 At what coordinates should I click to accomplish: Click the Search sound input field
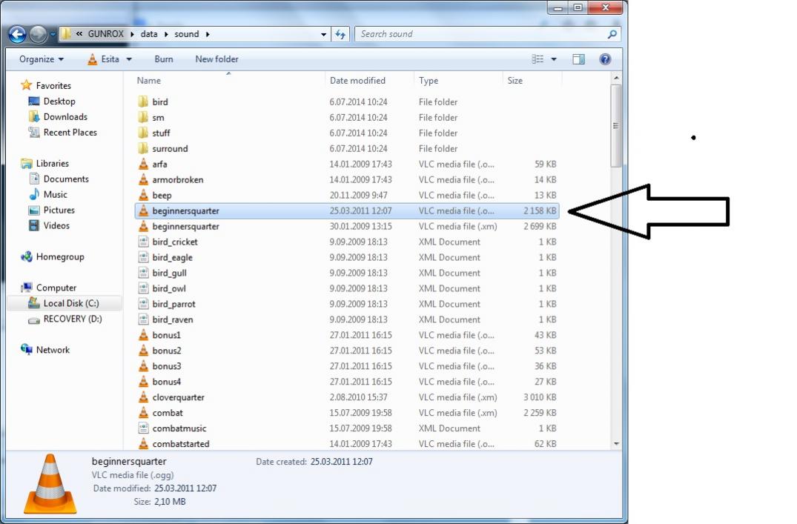[478, 34]
